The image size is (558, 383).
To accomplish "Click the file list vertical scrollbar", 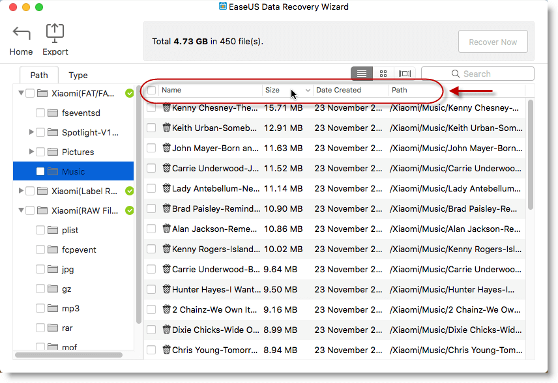I will [x=530, y=154].
